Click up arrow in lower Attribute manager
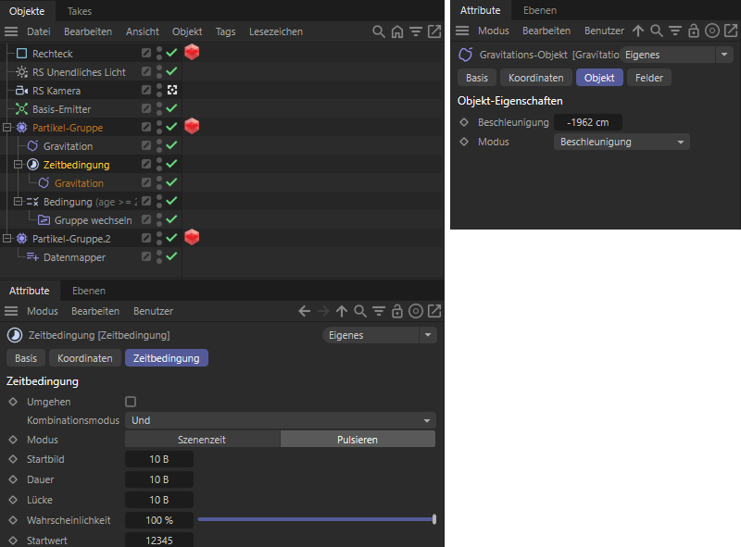Screen dimensions: 741x547 tap(342, 311)
